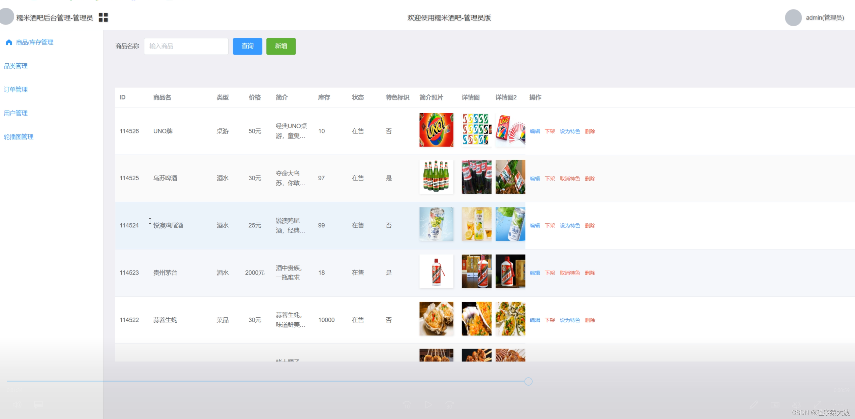Open 用户管理 in the sidebar
This screenshot has width=855, height=419.
16,113
